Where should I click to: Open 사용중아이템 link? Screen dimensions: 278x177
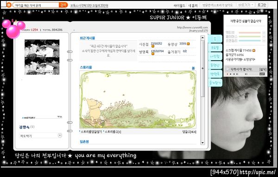[234, 59]
